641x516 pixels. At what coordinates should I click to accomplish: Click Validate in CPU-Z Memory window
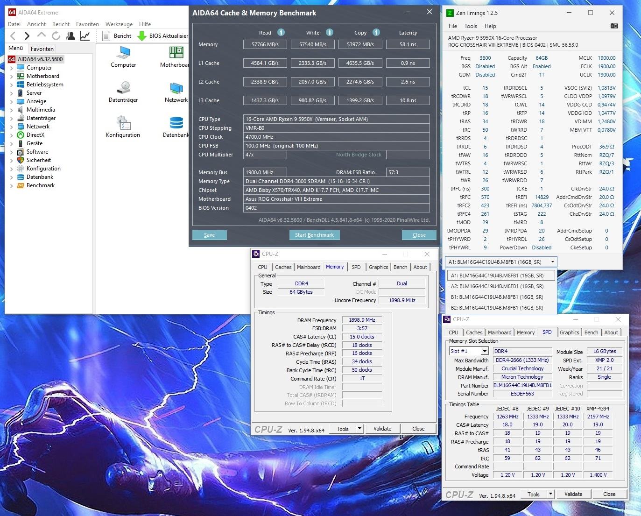382,429
